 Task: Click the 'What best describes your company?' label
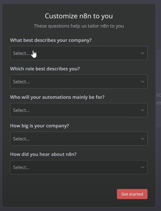51,40
